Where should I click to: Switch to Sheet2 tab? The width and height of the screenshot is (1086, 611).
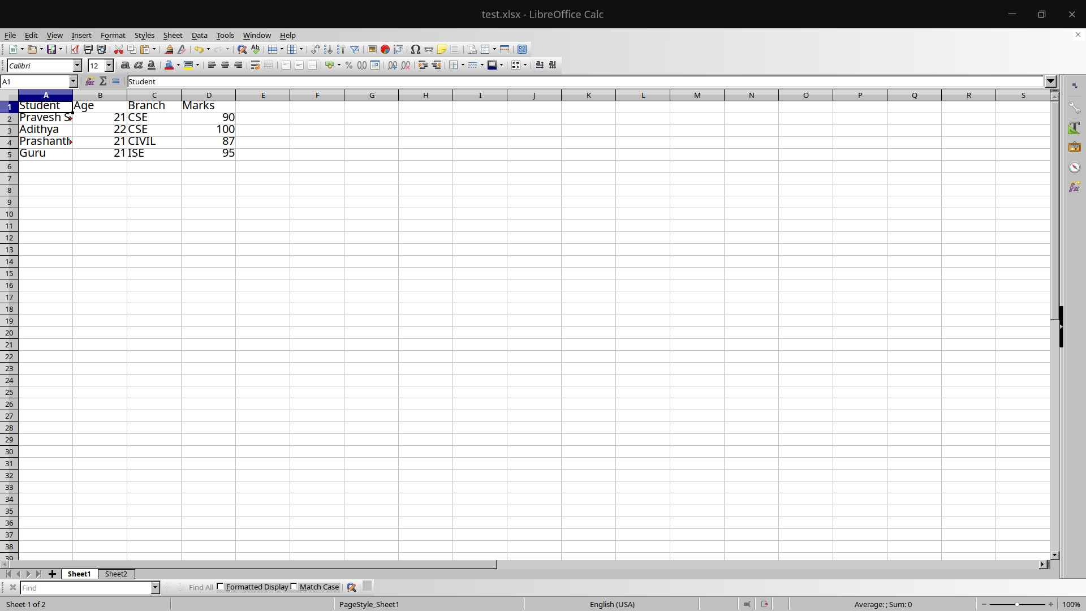click(115, 574)
